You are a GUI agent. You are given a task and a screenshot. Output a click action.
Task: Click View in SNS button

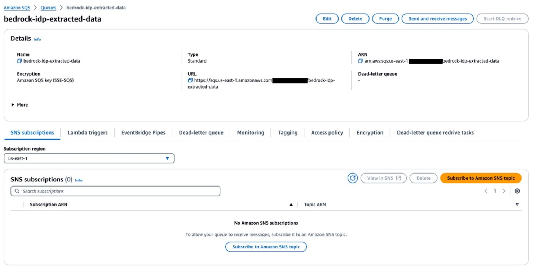coord(384,178)
